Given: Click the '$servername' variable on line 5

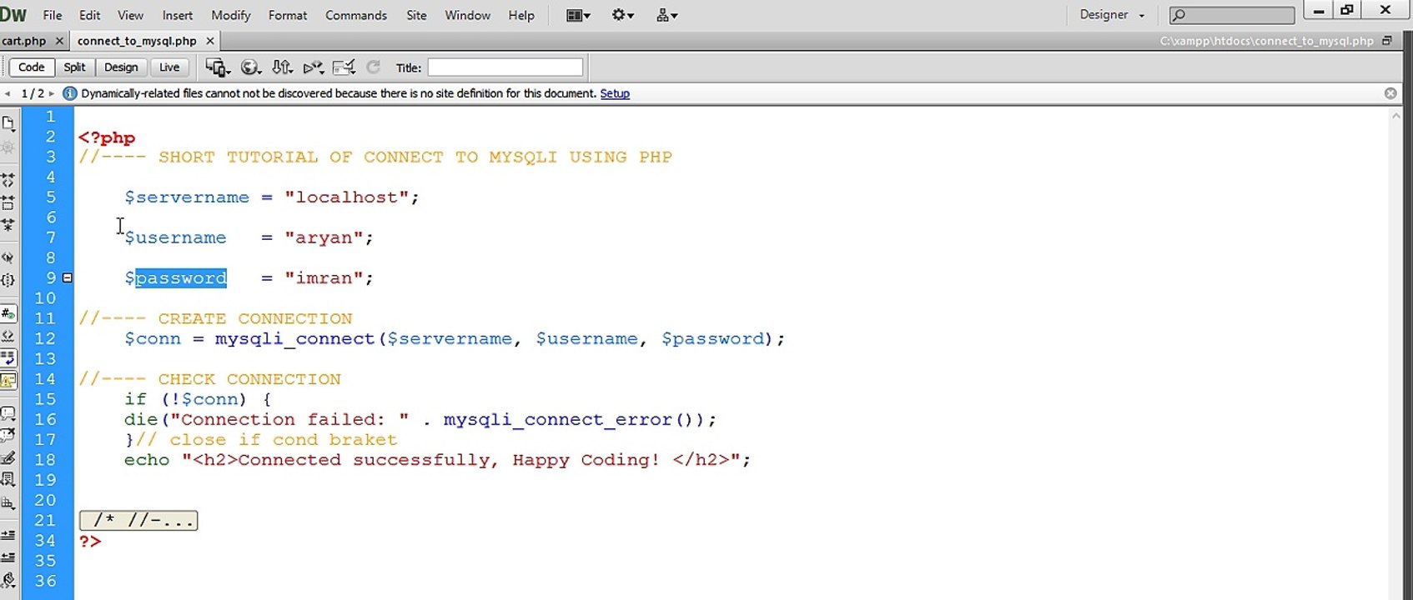Looking at the screenshot, I should [x=187, y=197].
